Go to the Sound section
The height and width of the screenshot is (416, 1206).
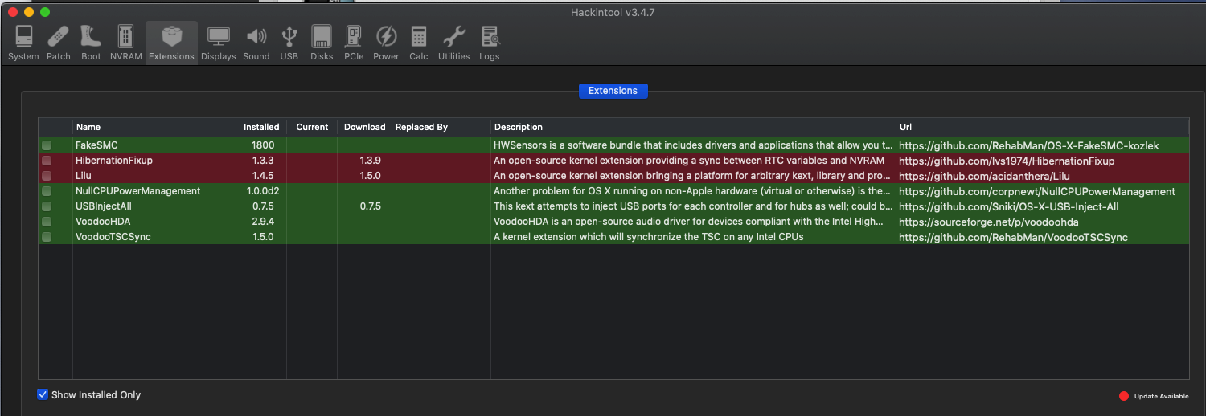coord(256,43)
